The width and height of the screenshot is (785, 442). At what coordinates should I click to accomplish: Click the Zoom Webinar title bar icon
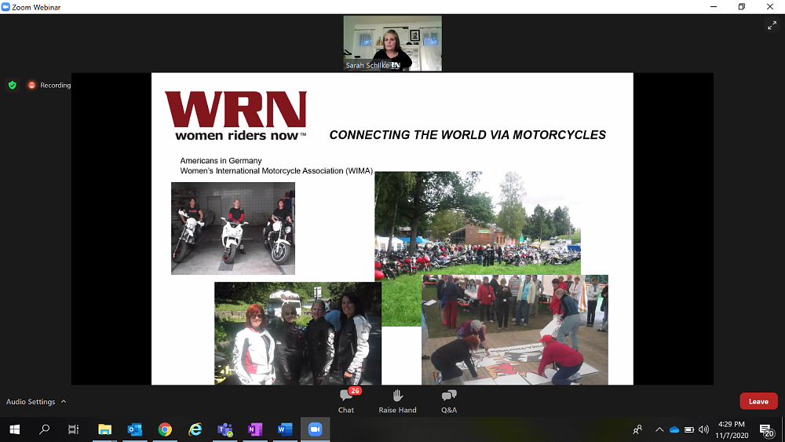[x=5, y=7]
